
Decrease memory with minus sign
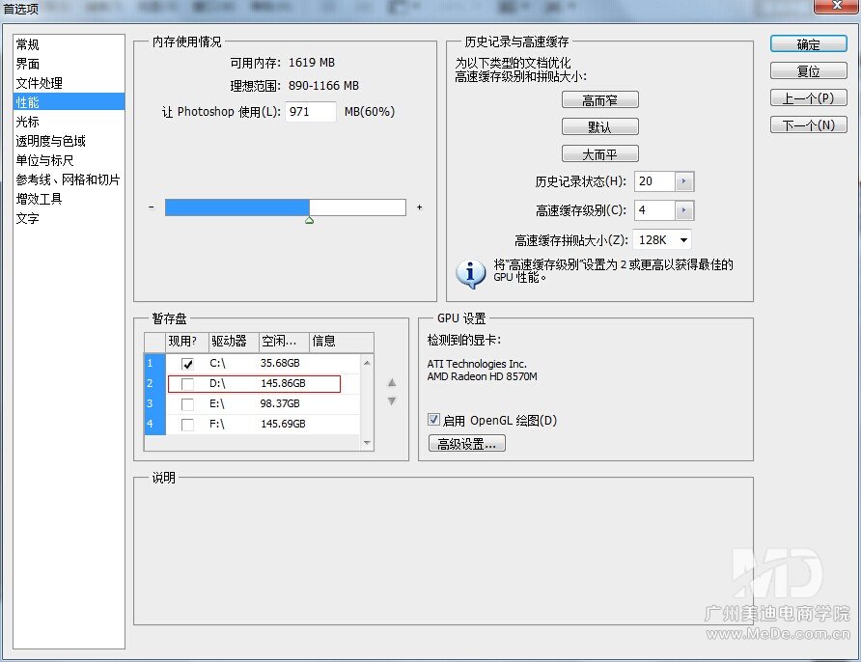pos(151,207)
